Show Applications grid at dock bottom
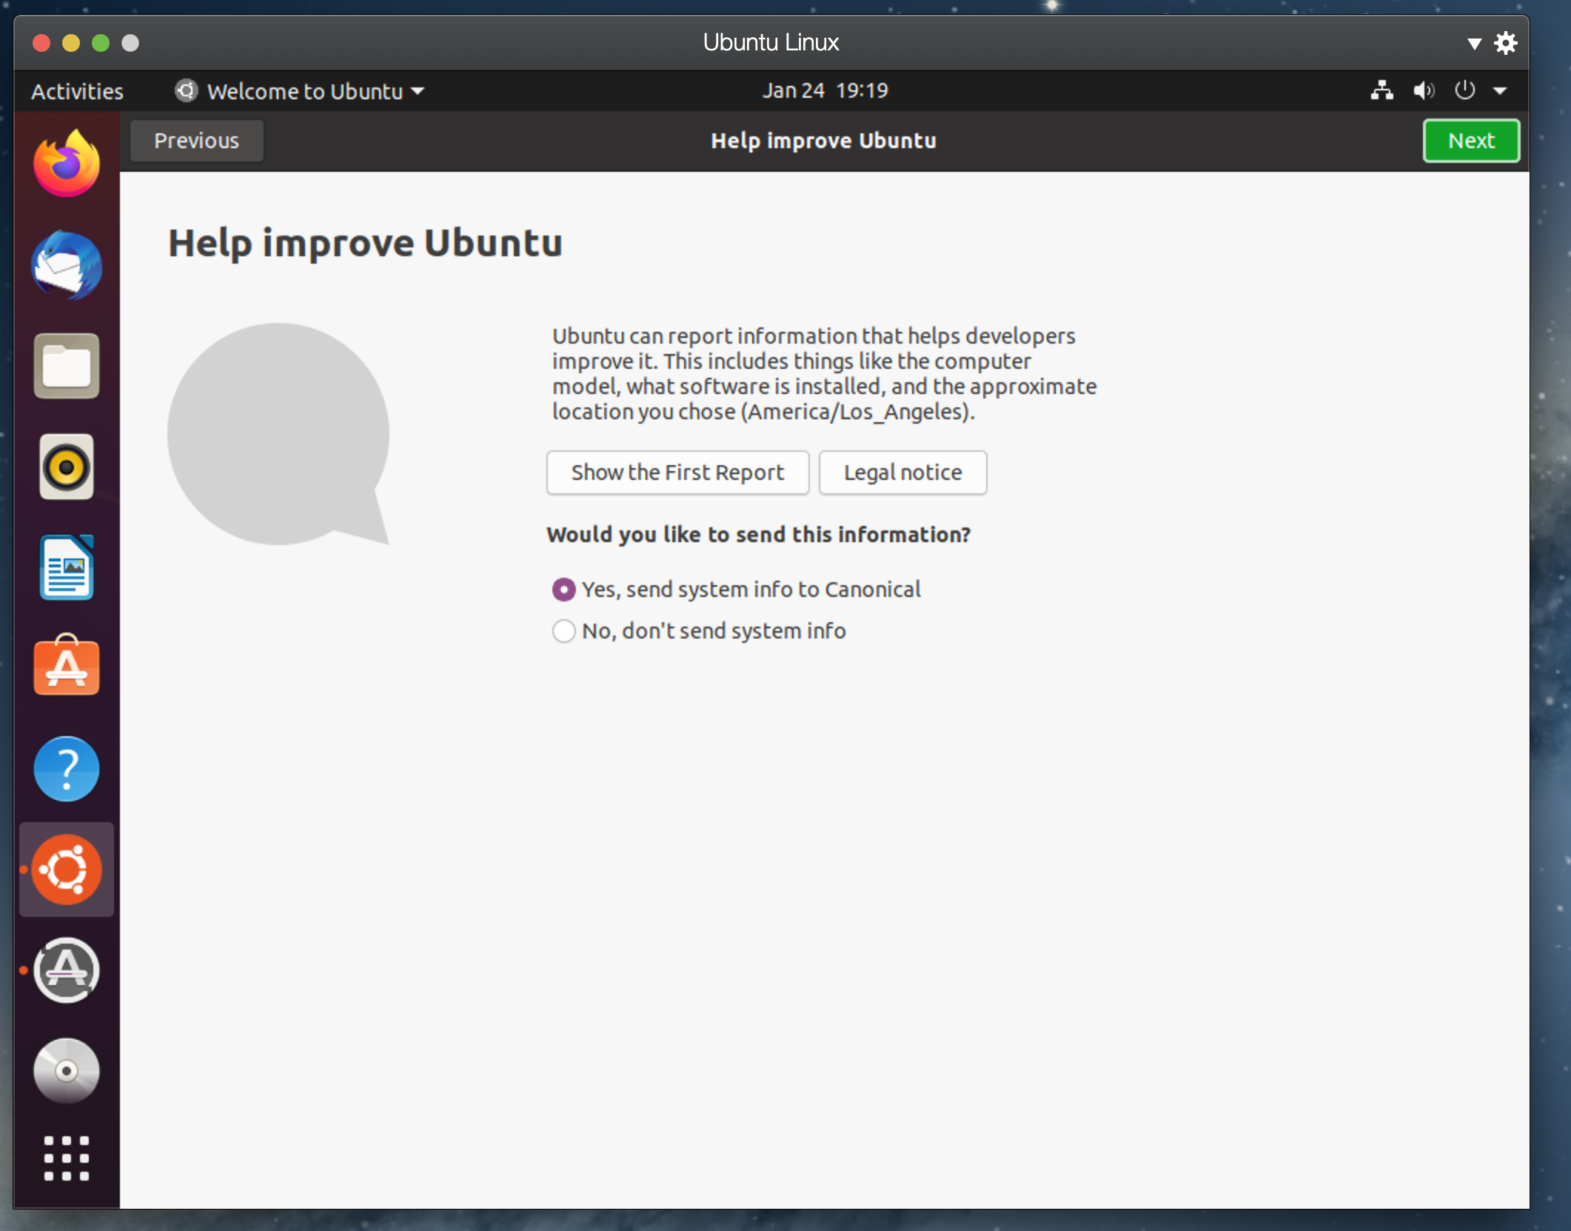This screenshot has height=1231, width=1571. pyautogui.click(x=67, y=1158)
